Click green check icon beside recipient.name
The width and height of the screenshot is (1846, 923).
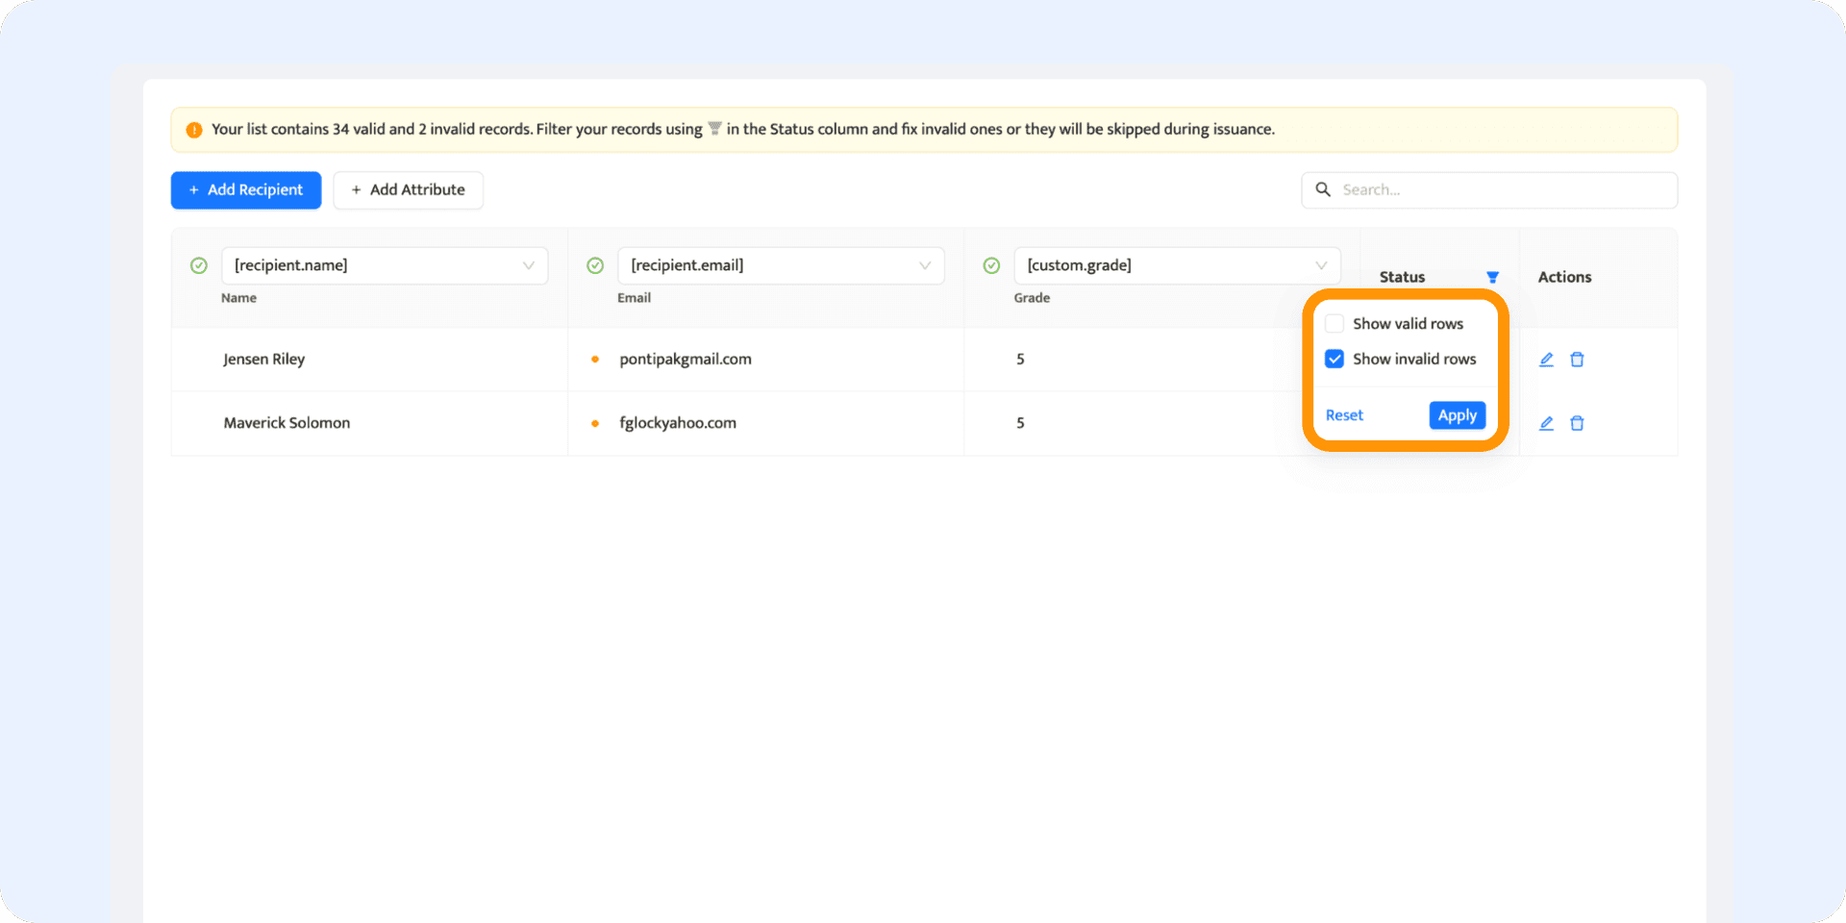pyautogui.click(x=199, y=265)
